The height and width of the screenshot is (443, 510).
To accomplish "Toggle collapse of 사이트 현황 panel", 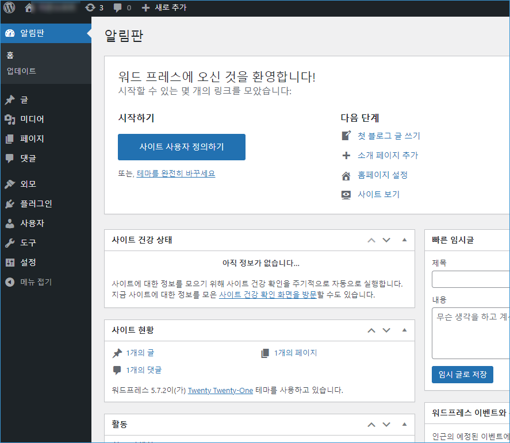I will 405,330.
